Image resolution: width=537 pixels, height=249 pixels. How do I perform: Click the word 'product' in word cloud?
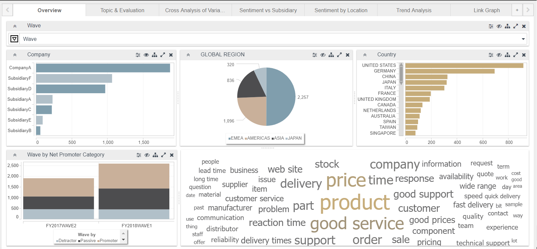point(355,202)
